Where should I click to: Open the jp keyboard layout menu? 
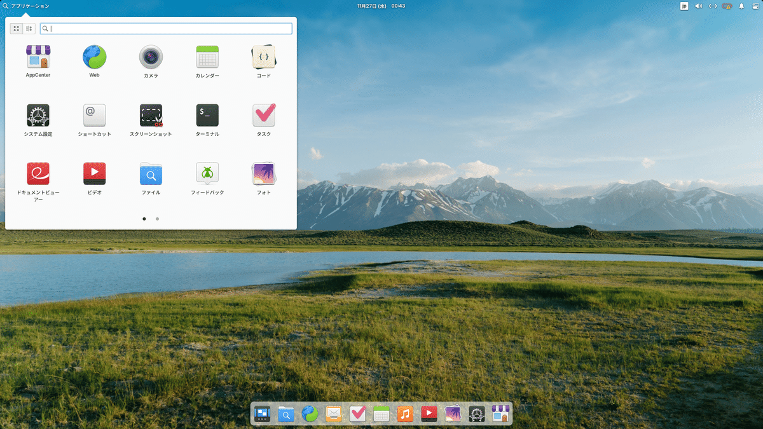(684, 6)
